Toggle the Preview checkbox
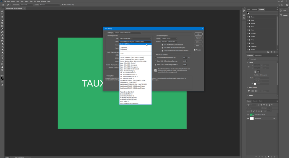This screenshot has width=289, height=158. [x=195, y=50]
